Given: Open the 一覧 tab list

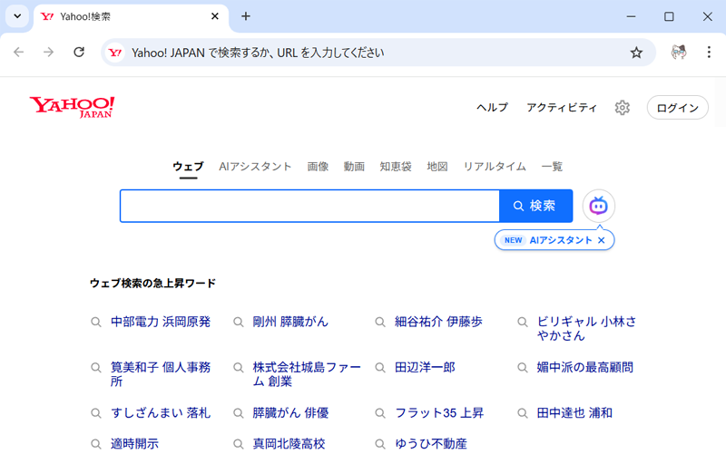Looking at the screenshot, I should click(x=552, y=167).
